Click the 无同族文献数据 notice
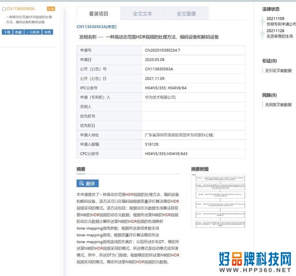Image resolution: width=296 pixels, height=276 pixels. [278, 104]
